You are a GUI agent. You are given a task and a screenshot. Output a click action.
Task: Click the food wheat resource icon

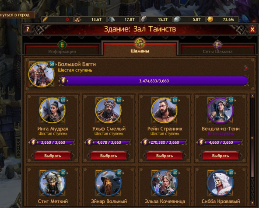pyautogui.click(x=45, y=20)
